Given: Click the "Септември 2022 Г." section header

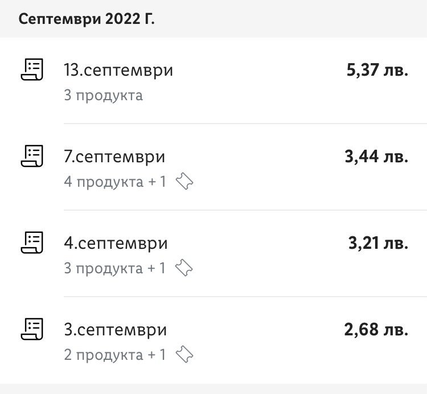Looking at the screenshot, I should point(87,19).
